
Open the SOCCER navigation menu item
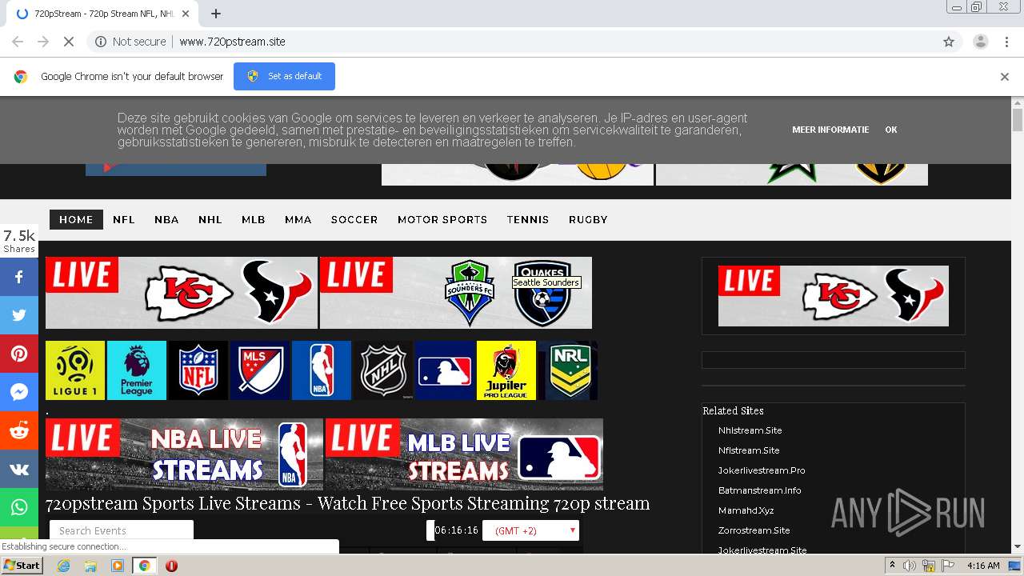354,219
